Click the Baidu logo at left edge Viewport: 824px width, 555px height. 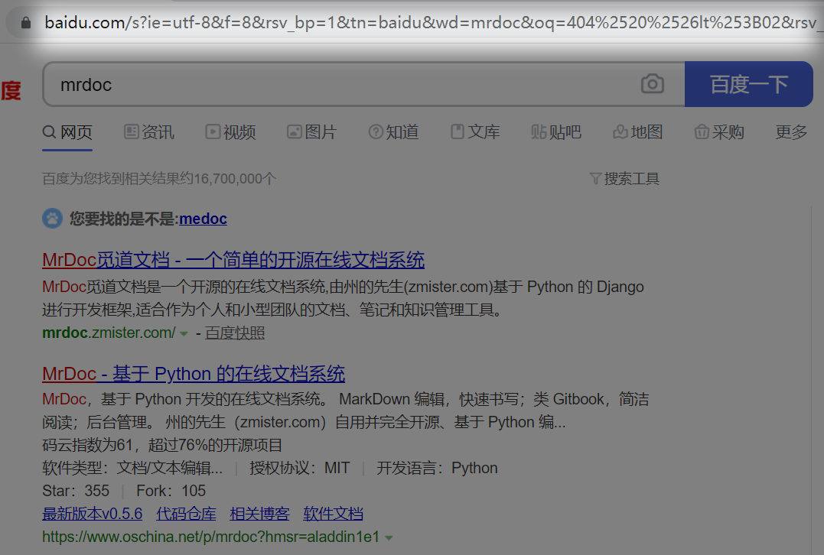[11, 90]
